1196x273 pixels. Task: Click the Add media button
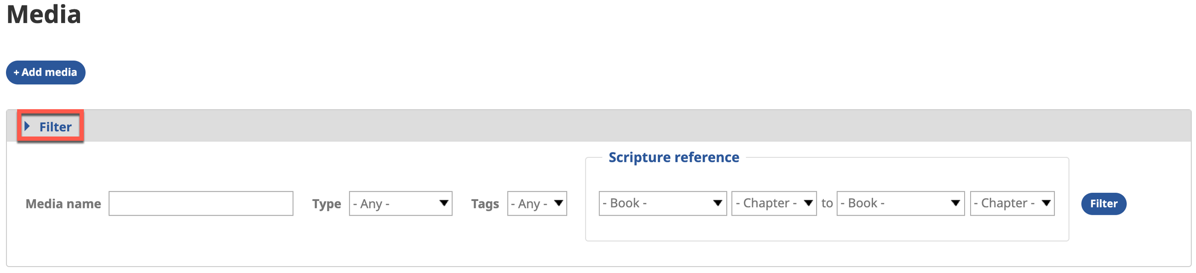point(46,72)
